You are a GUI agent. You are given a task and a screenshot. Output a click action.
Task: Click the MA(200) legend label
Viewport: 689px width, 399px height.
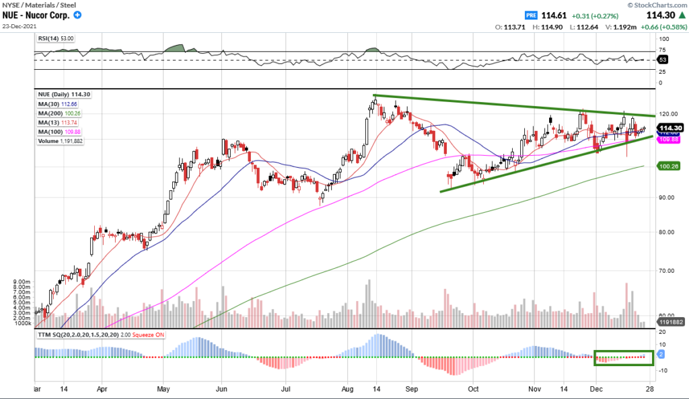tap(60, 114)
